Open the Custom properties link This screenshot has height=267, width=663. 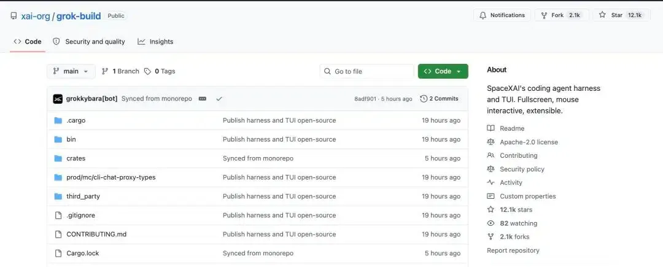(528, 196)
